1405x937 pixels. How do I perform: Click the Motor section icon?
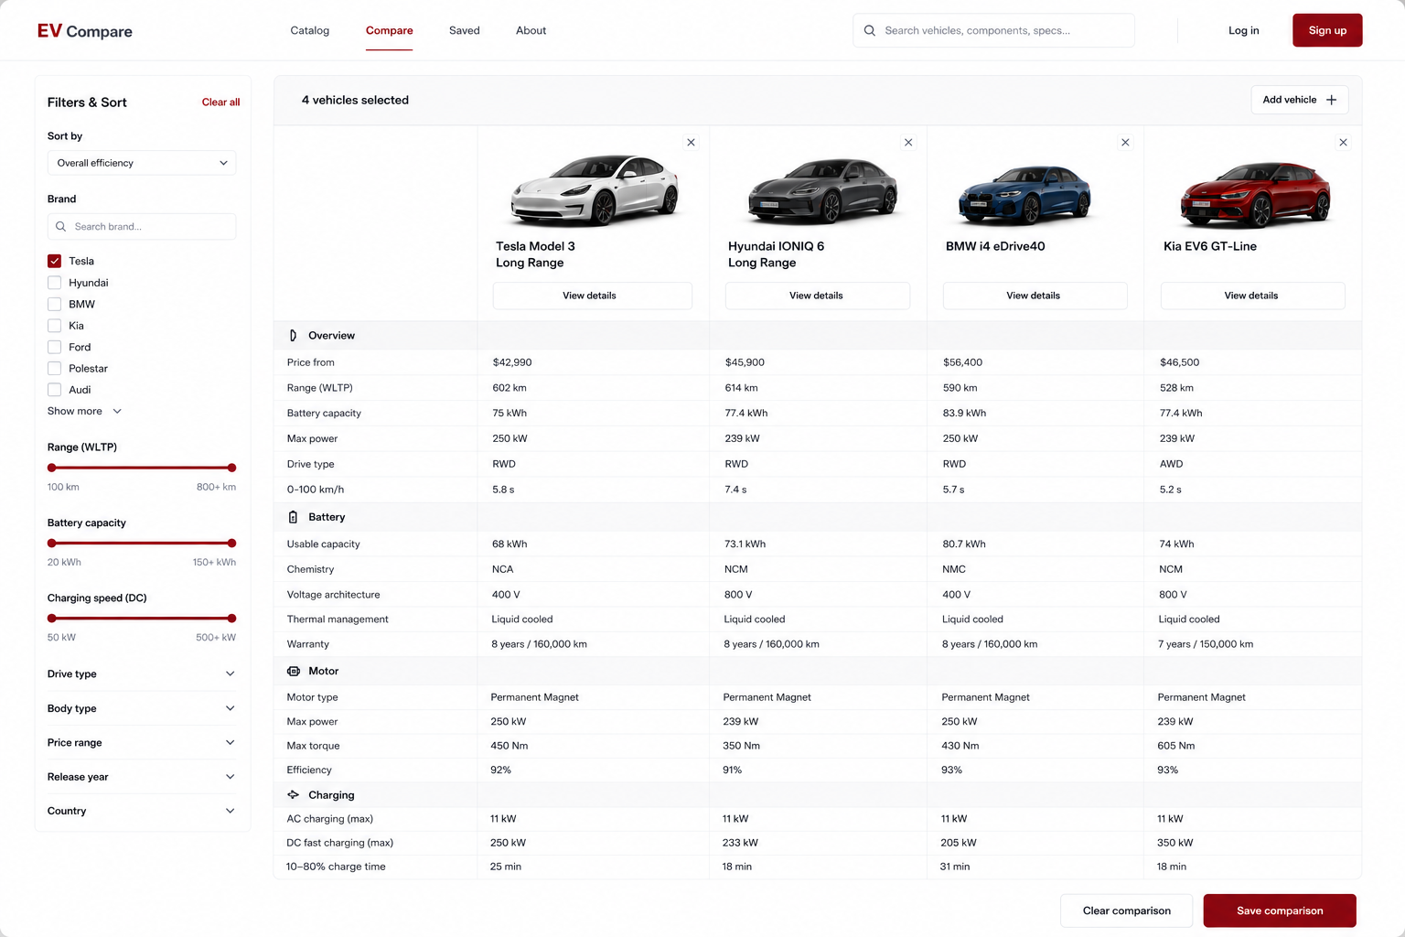(x=293, y=671)
